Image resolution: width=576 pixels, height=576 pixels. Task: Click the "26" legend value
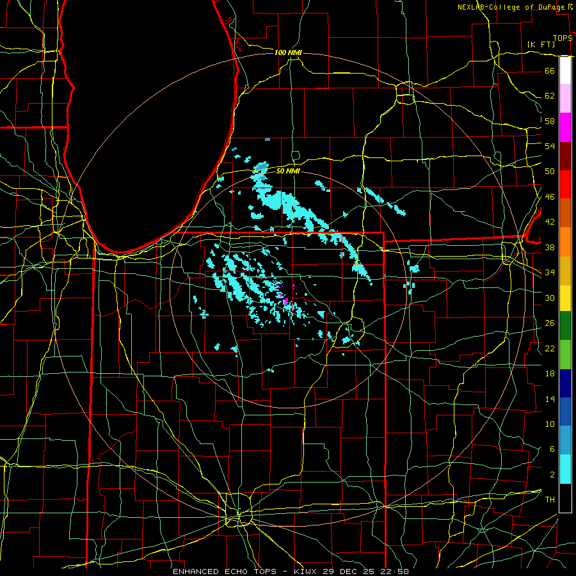pyautogui.click(x=550, y=323)
